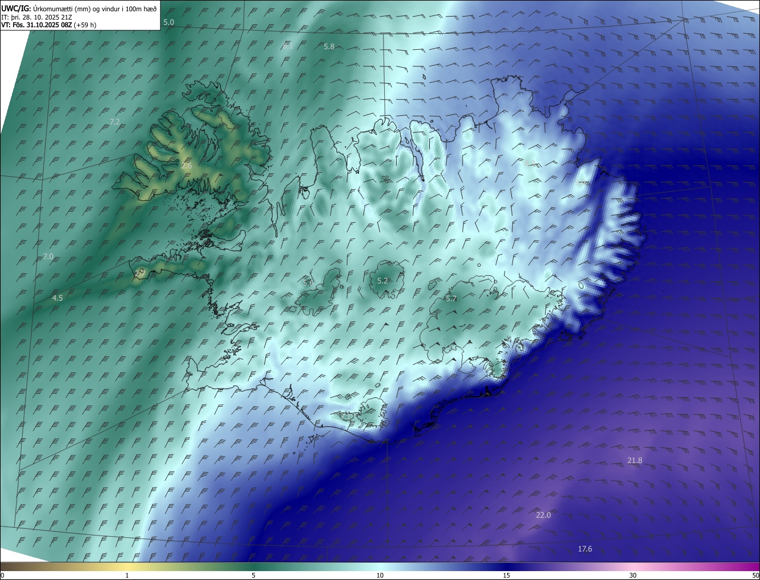Click the 'IT: þri. 28. 10. 2025 21Z' line

click(37, 17)
